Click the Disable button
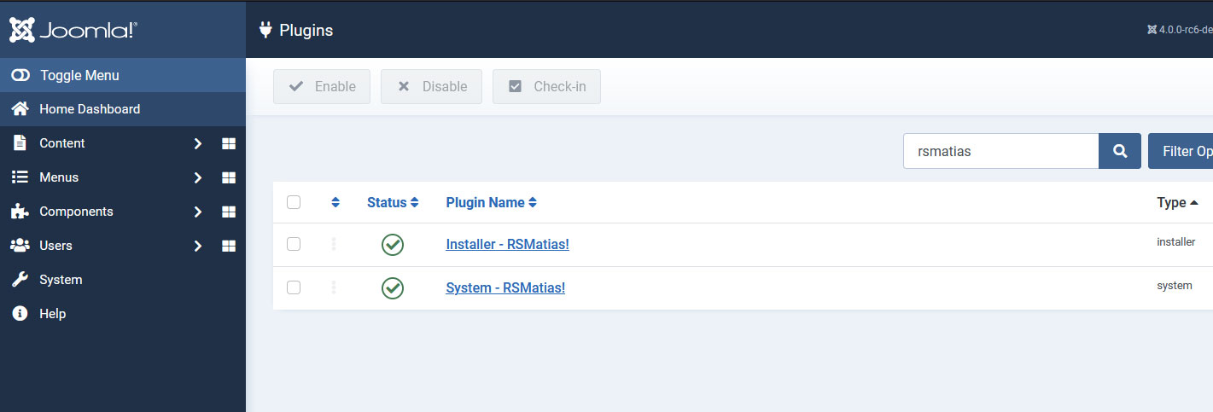This screenshot has height=412, width=1213. pyautogui.click(x=431, y=87)
